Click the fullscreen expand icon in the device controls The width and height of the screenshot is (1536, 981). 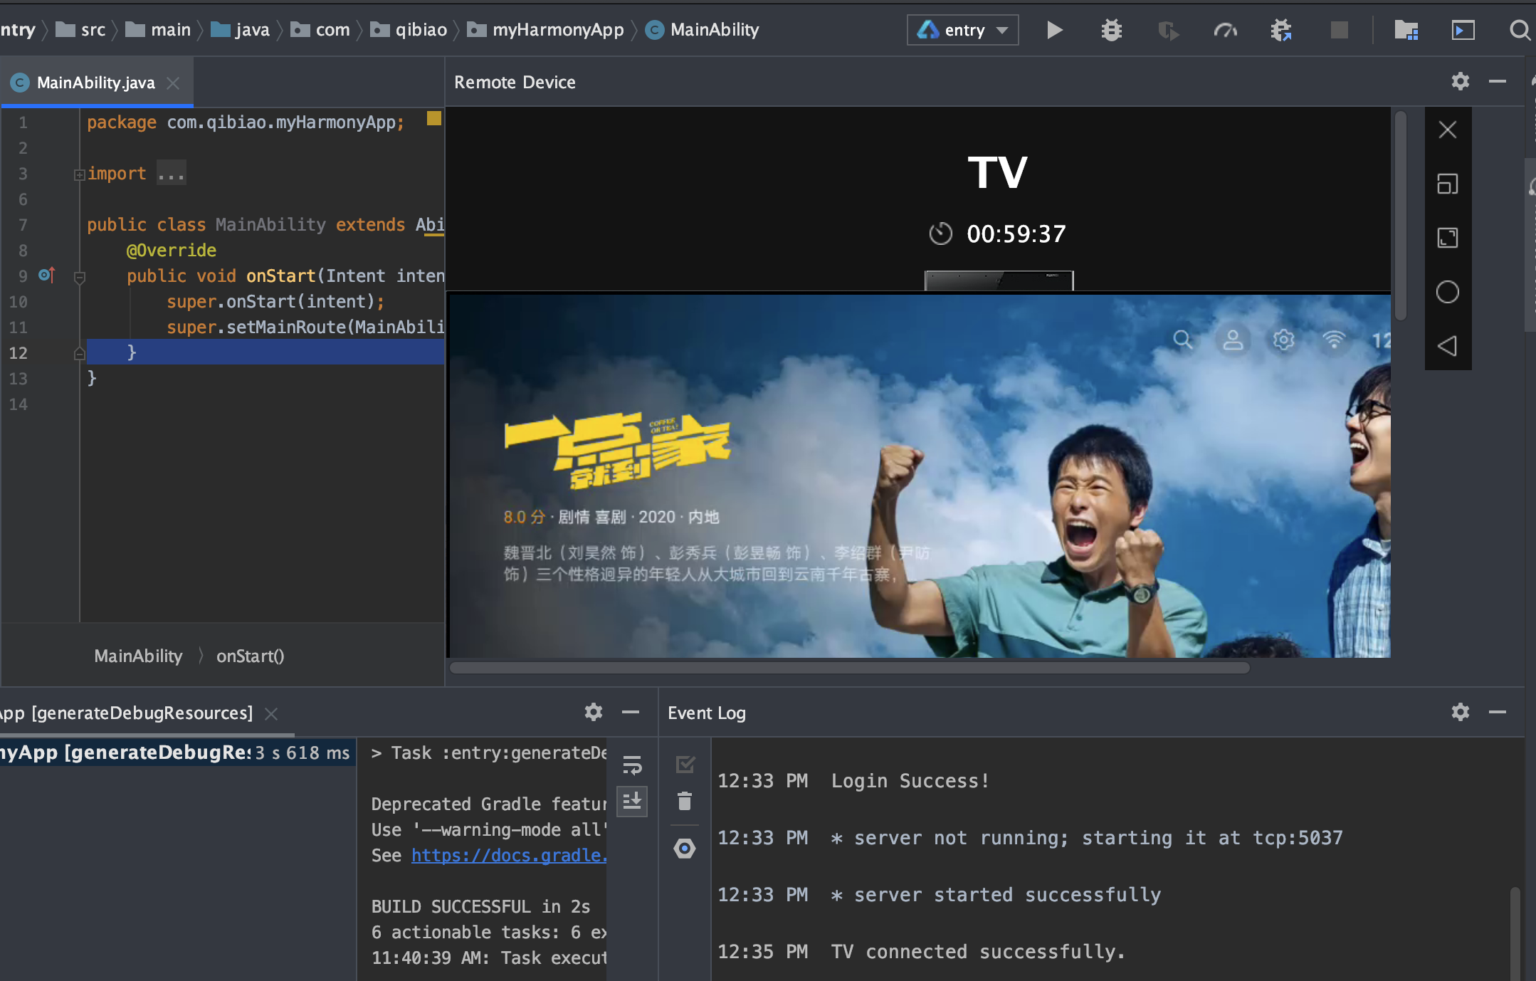(x=1447, y=238)
